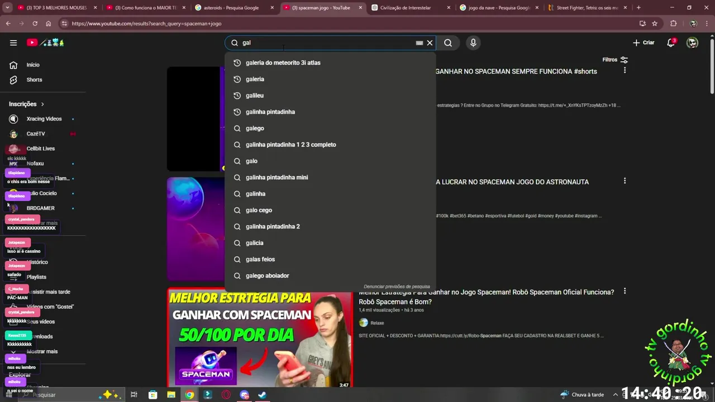The image size is (715, 402).
Task: Open the purple planet video thumbnail
Action: click(196, 229)
